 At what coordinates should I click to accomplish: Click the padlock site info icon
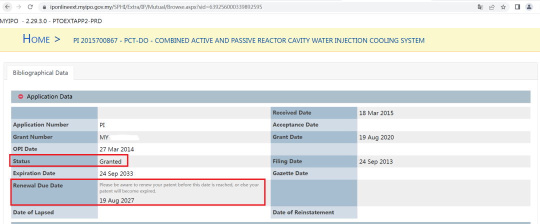point(43,7)
